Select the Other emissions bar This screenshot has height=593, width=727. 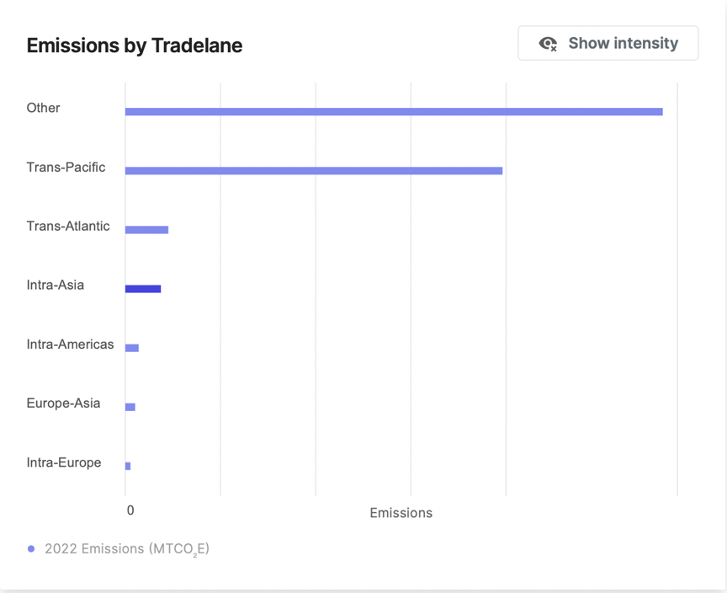click(x=394, y=111)
